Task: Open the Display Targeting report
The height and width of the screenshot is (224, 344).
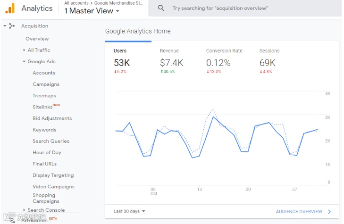Action: pyautogui.click(x=53, y=175)
